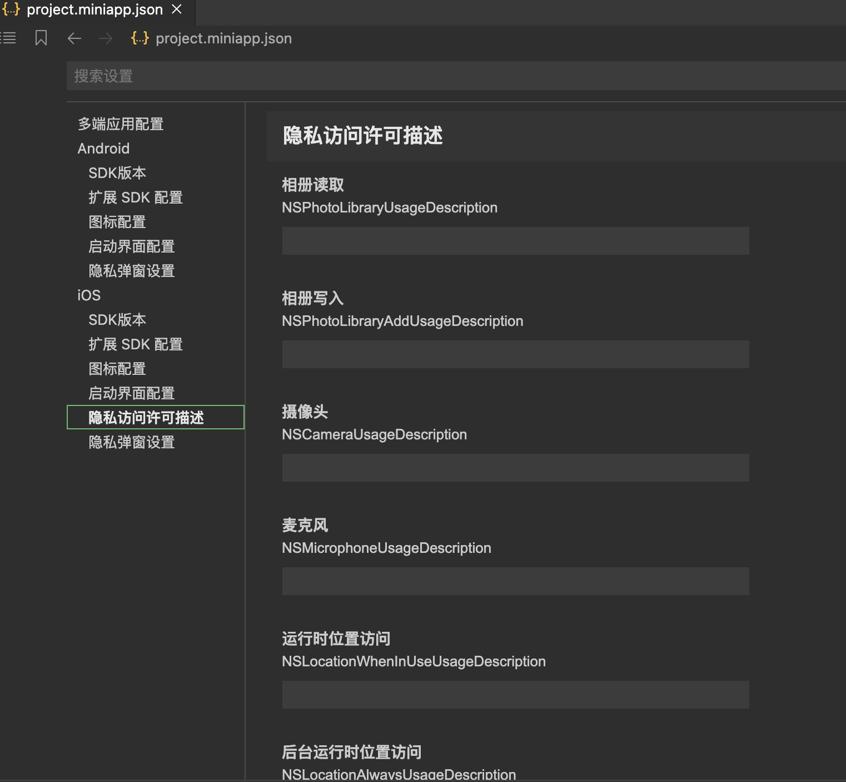Click the NSCameraUsageDescription text field
This screenshot has width=846, height=782.
(515, 468)
